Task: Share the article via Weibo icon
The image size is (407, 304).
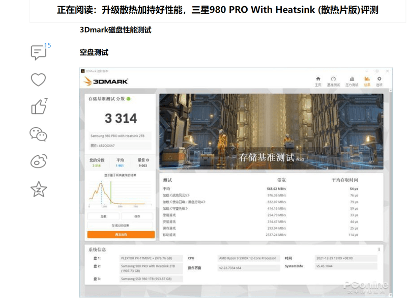Action: pyautogui.click(x=39, y=161)
